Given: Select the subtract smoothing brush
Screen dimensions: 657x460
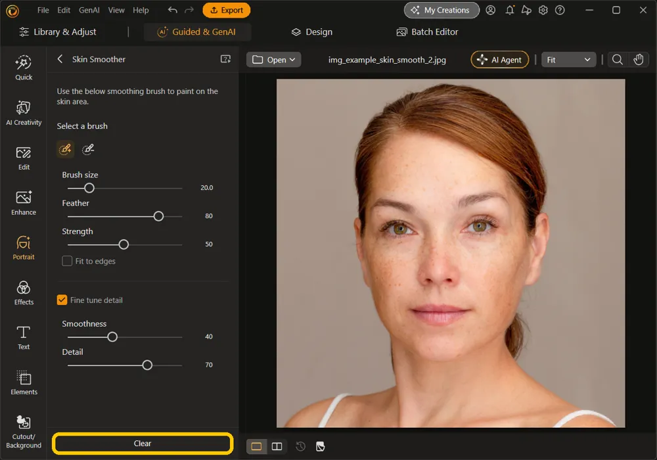Looking at the screenshot, I should (87, 149).
